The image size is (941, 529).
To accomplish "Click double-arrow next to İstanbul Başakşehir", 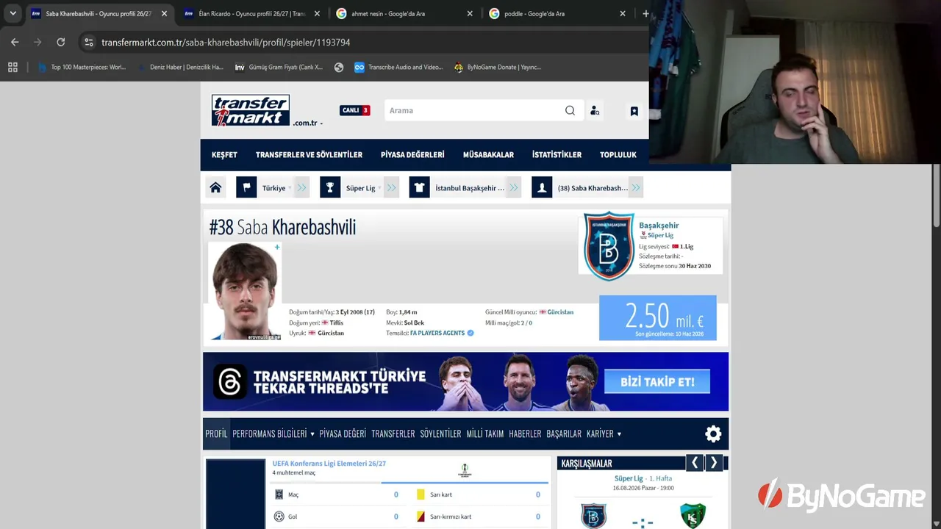I will coord(514,188).
